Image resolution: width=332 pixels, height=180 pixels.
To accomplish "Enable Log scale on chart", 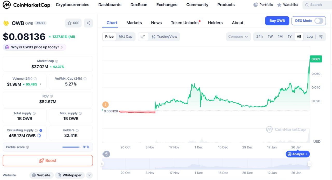I will (x=310, y=37).
